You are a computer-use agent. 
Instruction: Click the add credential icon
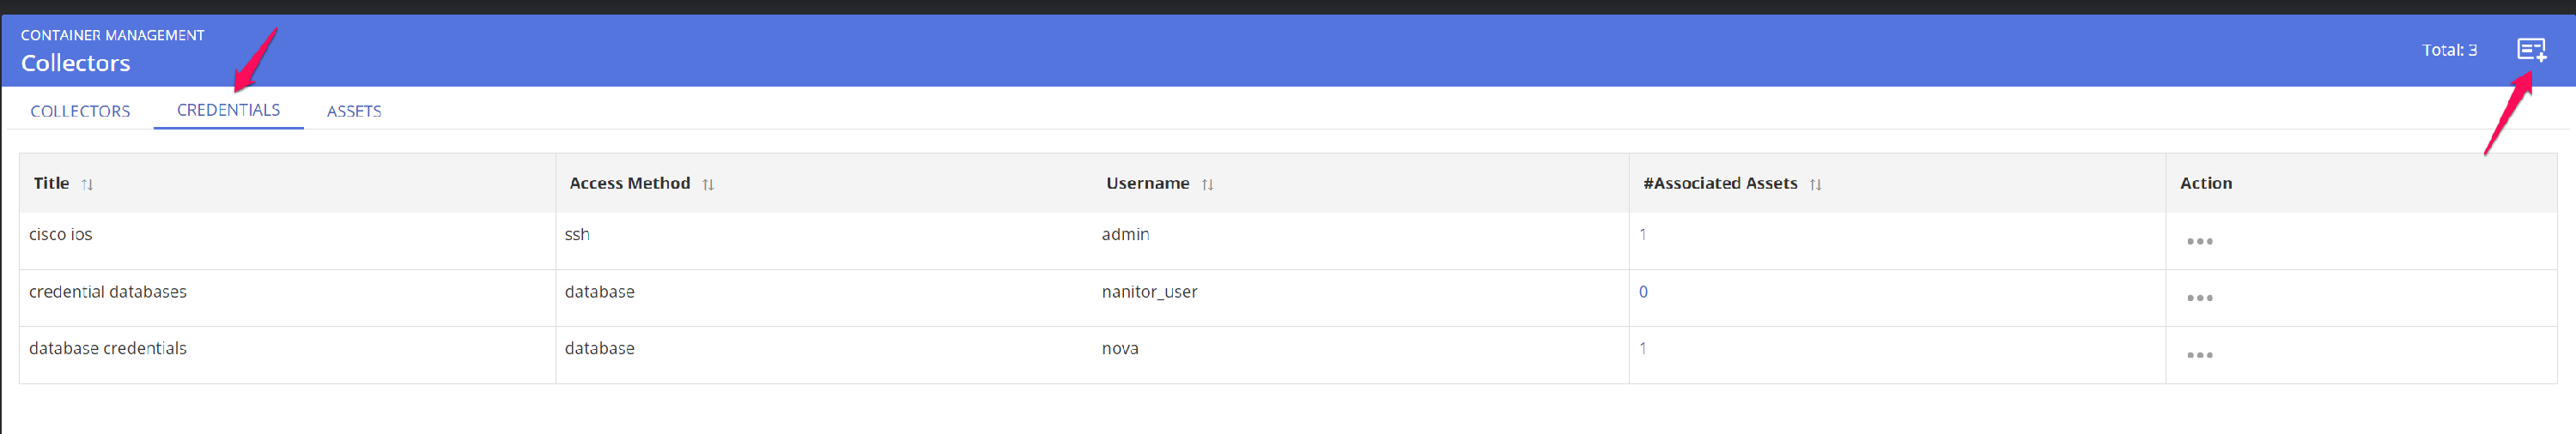click(x=2530, y=50)
